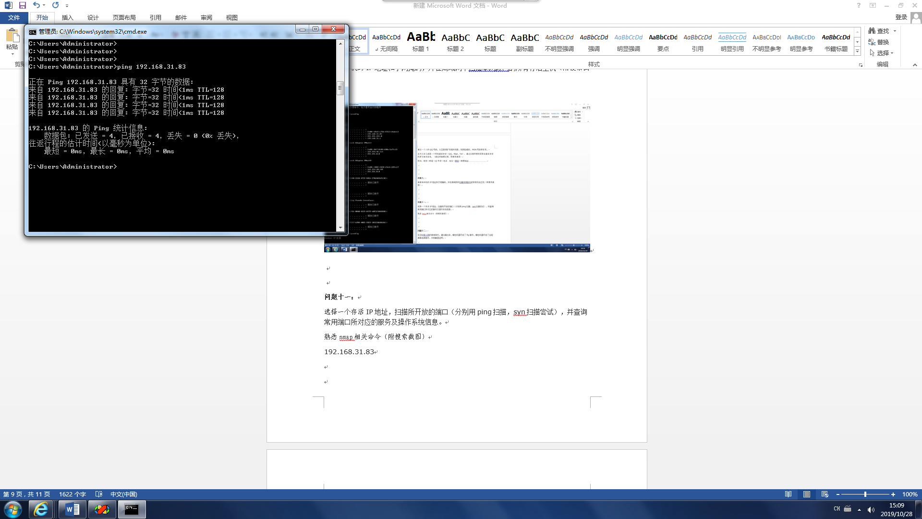Switch to Web Layout view
Image resolution: width=922 pixels, height=519 pixels.
(825, 494)
